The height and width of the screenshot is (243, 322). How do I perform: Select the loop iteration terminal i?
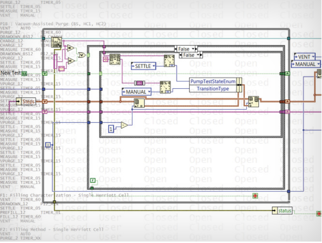[48, 145]
